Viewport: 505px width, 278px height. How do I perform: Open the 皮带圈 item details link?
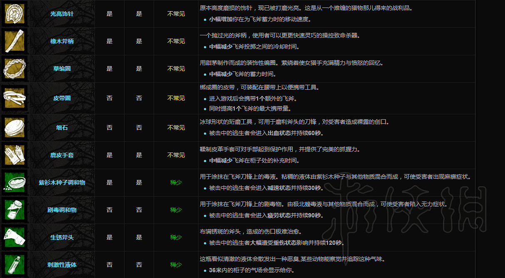(x=61, y=98)
